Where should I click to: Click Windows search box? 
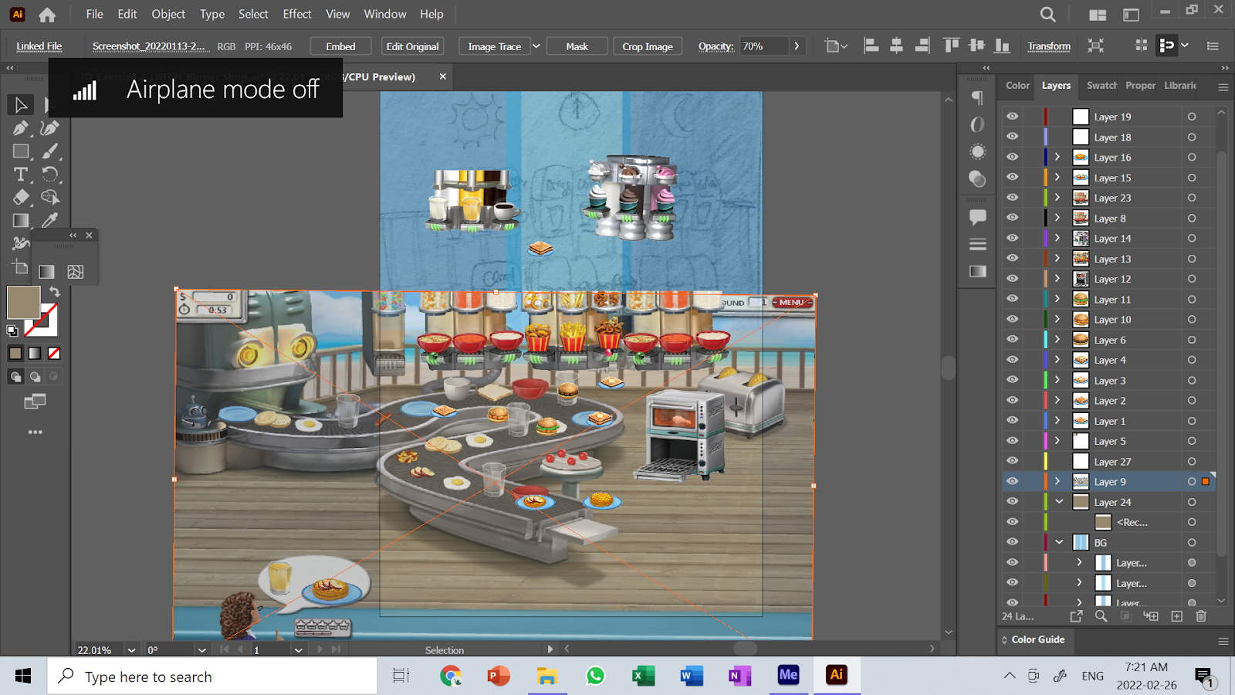212,676
